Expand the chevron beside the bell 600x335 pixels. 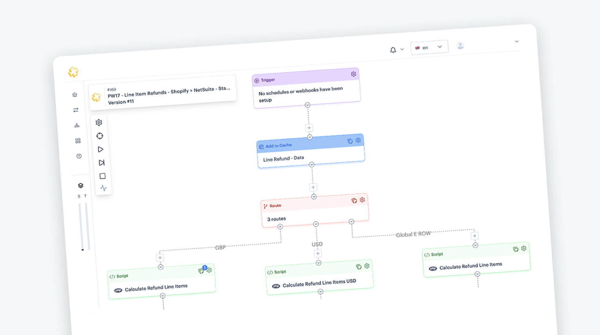click(402, 49)
